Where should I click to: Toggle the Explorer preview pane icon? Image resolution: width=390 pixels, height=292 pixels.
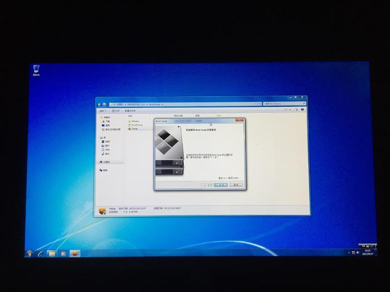(x=296, y=110)
